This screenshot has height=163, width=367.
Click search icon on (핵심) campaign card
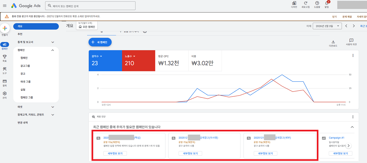(x=98, y=138)
